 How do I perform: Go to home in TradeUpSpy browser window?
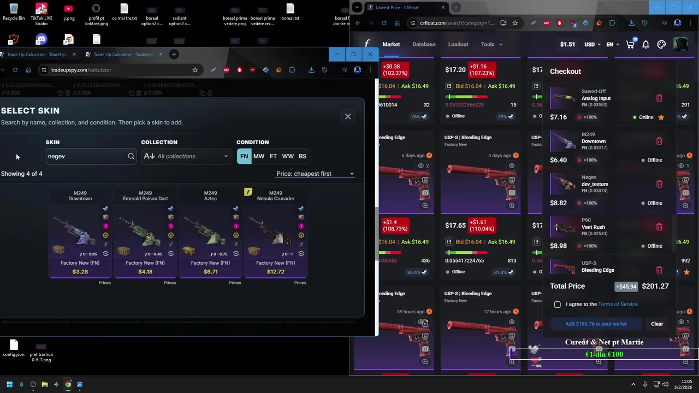pos(28,70)
